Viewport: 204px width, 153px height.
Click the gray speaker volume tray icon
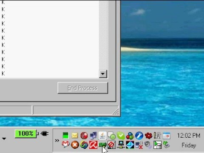point(148,145)
